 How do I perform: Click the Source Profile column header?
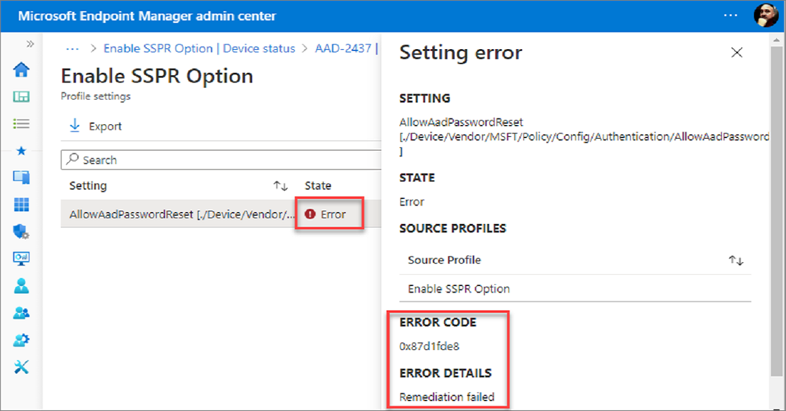point(444,260)
